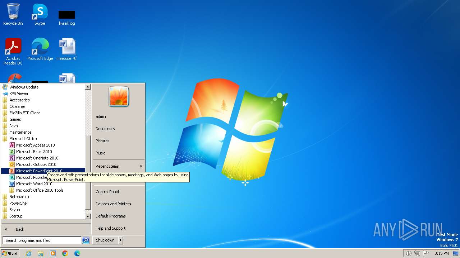This screenshot has height=258, width=460.
Task: Expand the Recent Items submenu
Action: pyautogui.click(x=118, y=166)
